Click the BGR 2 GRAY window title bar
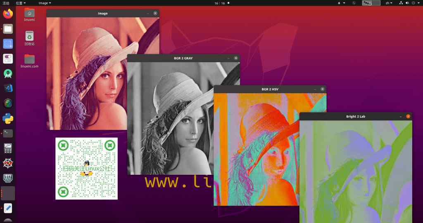423x223 pixels. [x=183, y=58]
